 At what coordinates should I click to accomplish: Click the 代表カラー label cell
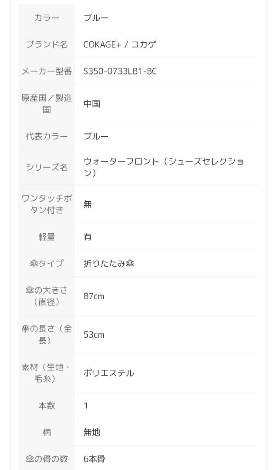click(x=47, y=136)
